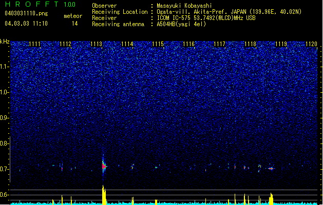This screenshot has width=323, height=205.
Task: Click the 1112 time marker
Action: point(66,44)
